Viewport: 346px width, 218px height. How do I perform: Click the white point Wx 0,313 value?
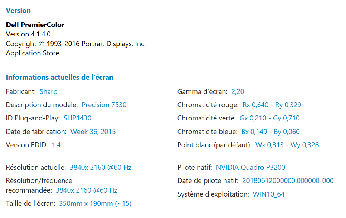pyautogui.click(x=268, y=145)
